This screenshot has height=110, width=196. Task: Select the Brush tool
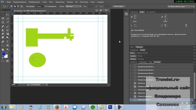point(7,26)
